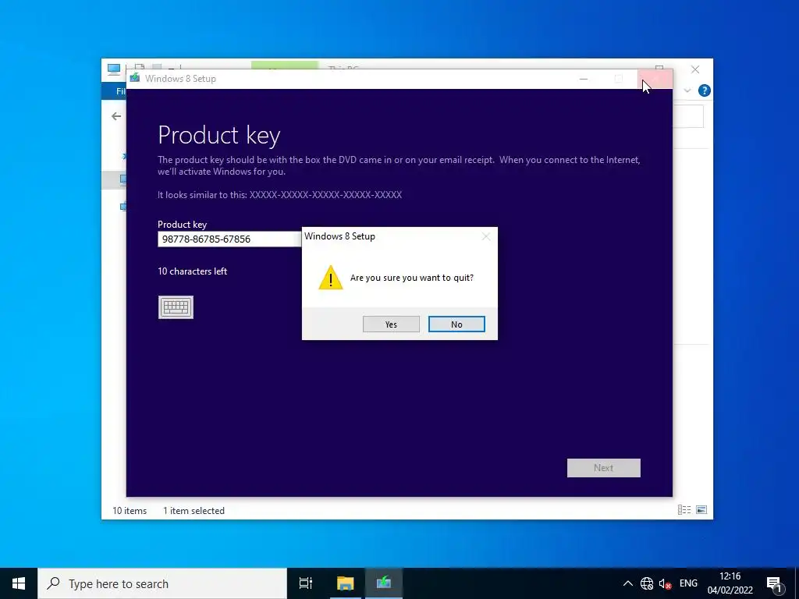
Task: Open network status tray icon
Action: [x=647, y=583]
